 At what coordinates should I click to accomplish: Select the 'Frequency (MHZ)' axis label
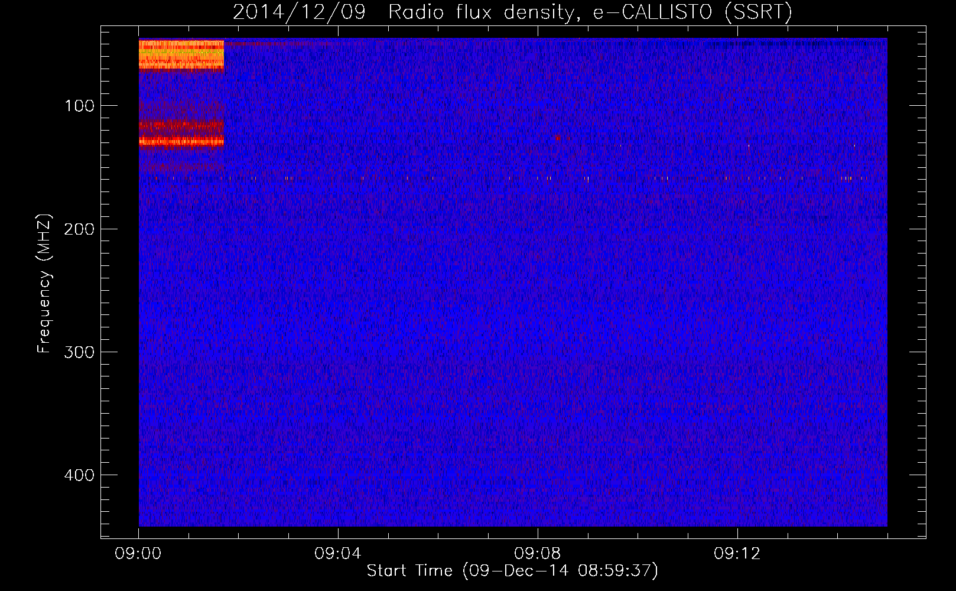(44, 284)
